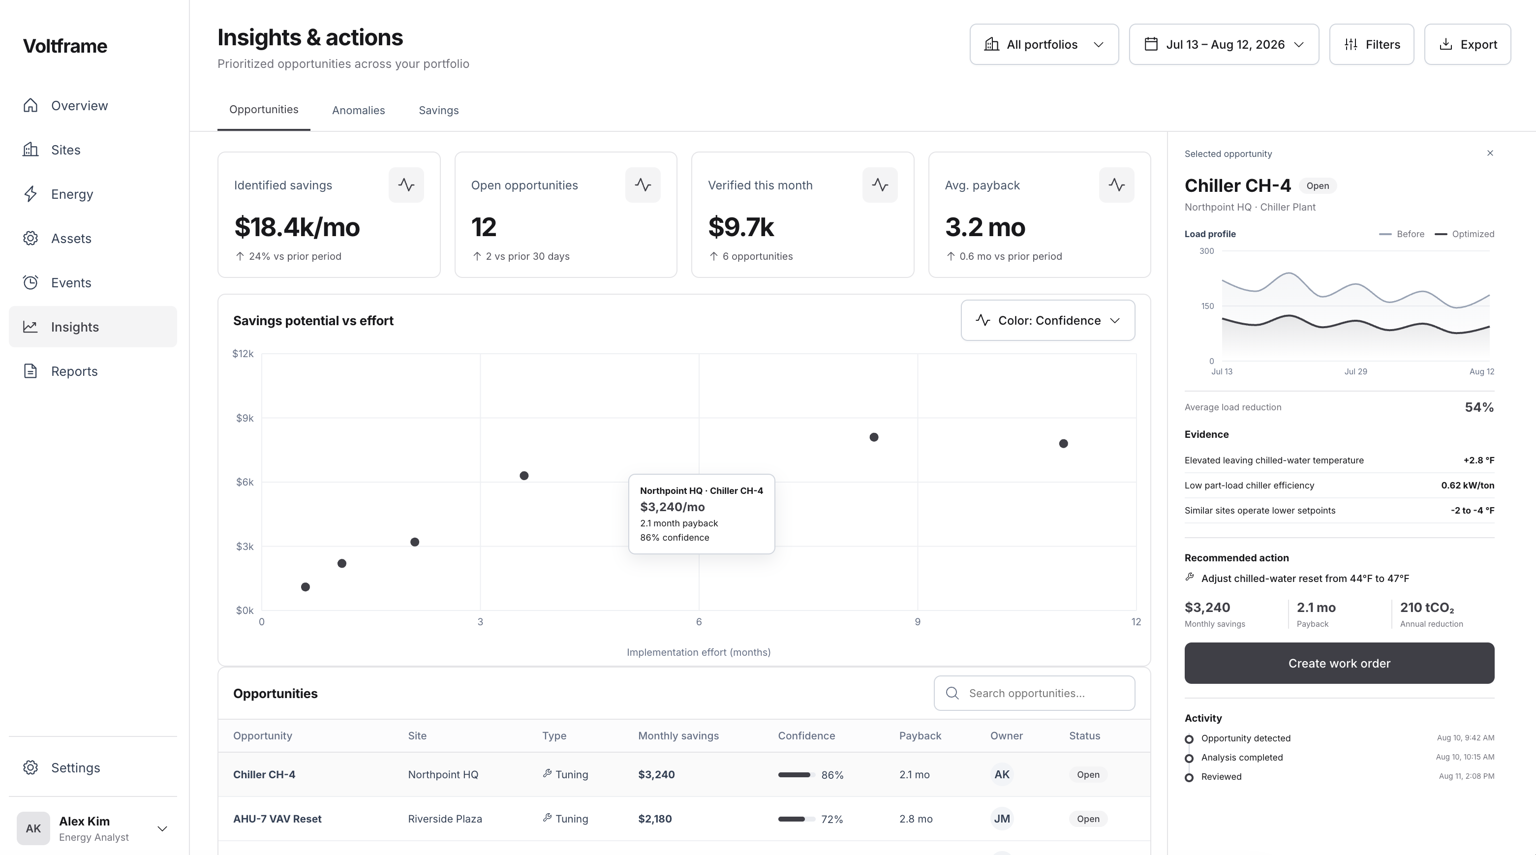
Task: Select Insights in the sidebar
Action: click(92, 327)
